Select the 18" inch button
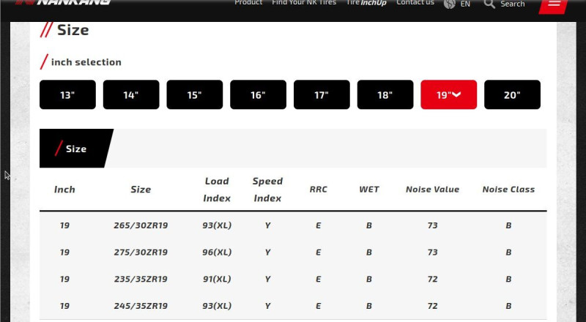Viewport: 586px width, 322px height. (x=385, y=94)
